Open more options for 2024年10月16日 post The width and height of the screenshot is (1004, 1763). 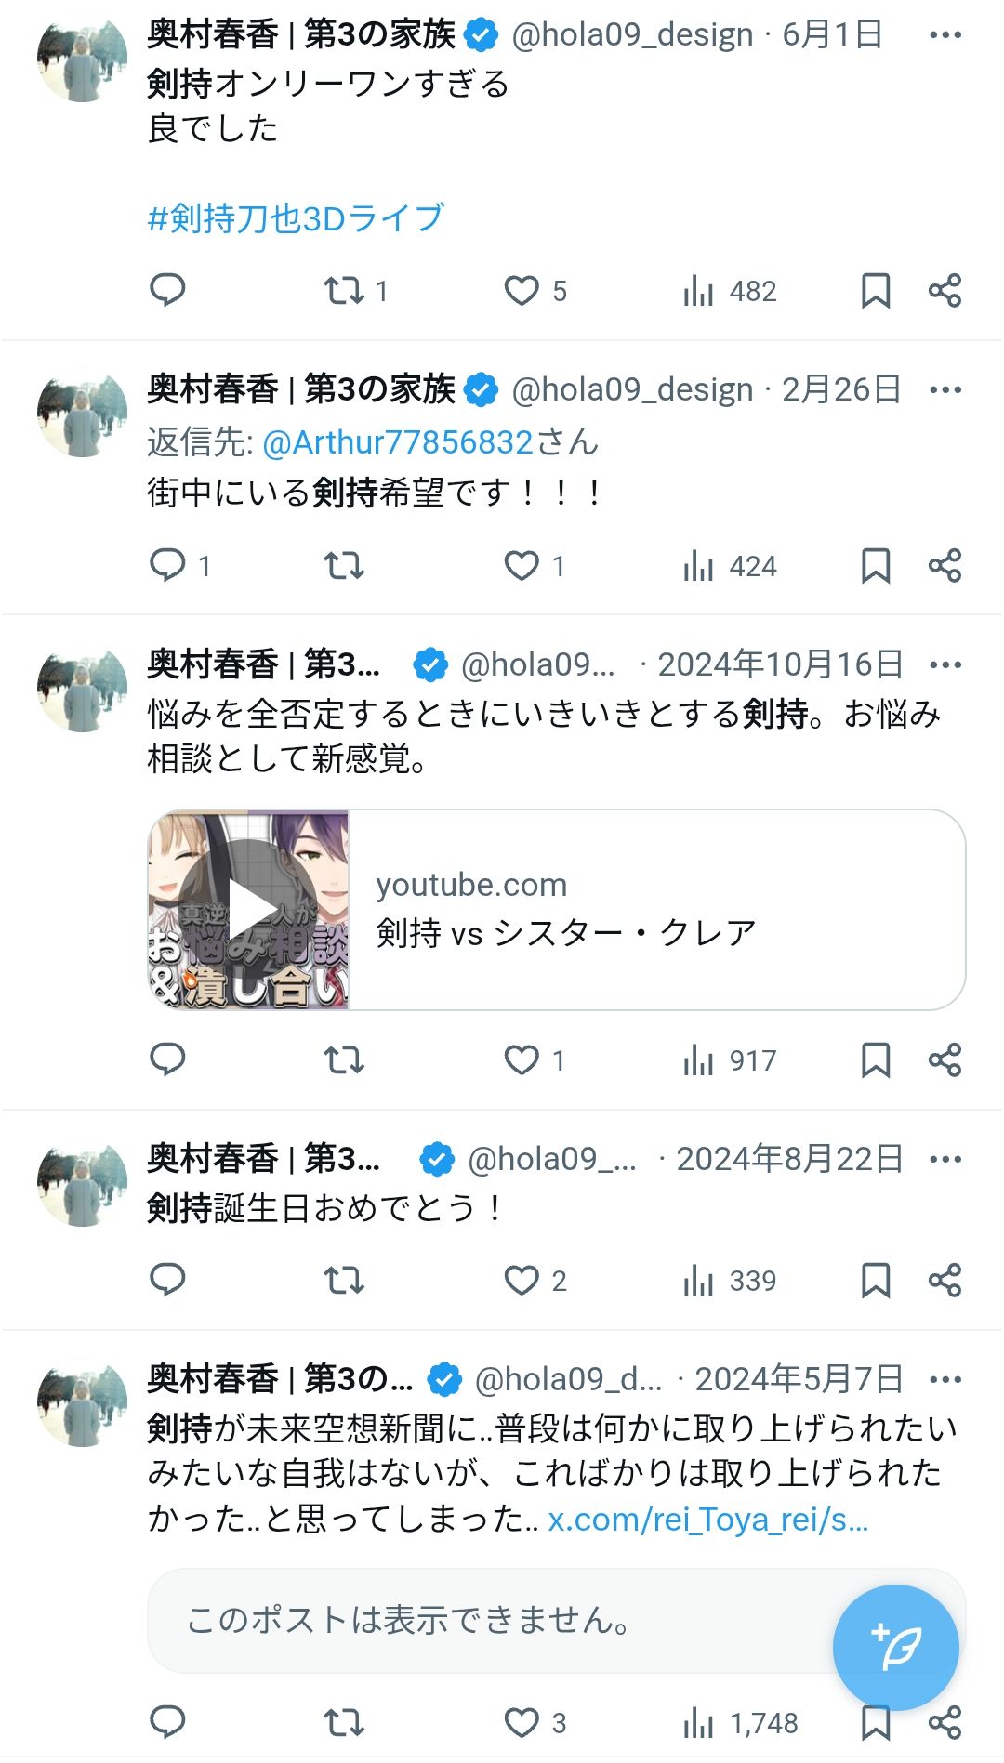(x=945, y=665)
